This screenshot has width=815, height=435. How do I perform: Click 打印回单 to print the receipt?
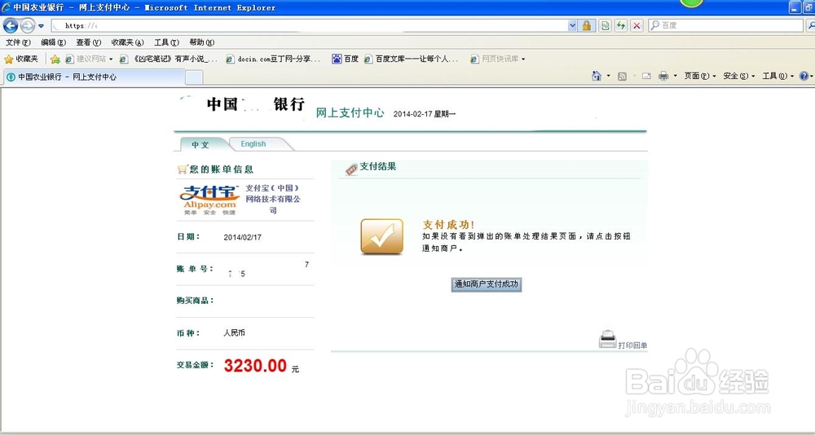(x=632, y=345)
